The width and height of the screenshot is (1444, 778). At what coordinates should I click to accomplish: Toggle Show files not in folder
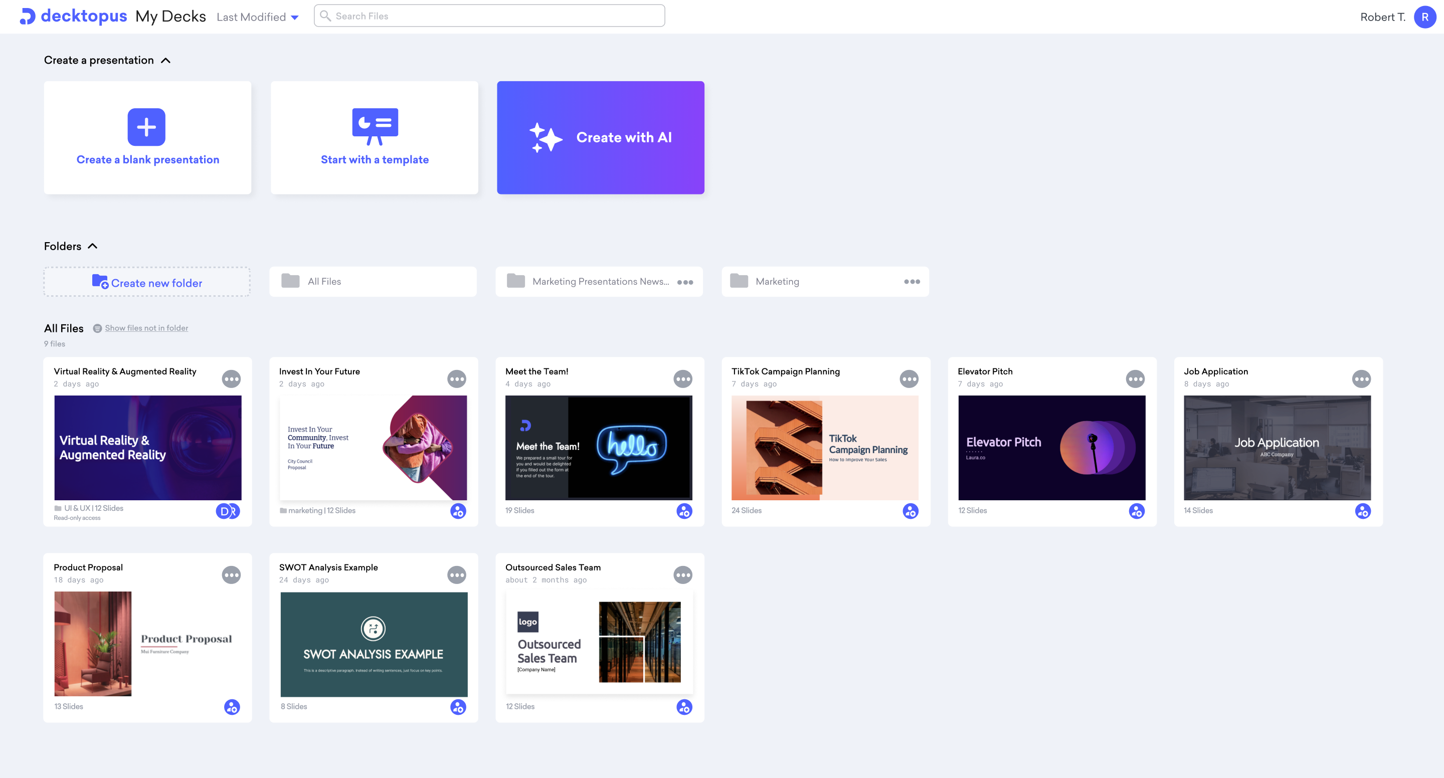pyautogui.click(x=146, y=328)
